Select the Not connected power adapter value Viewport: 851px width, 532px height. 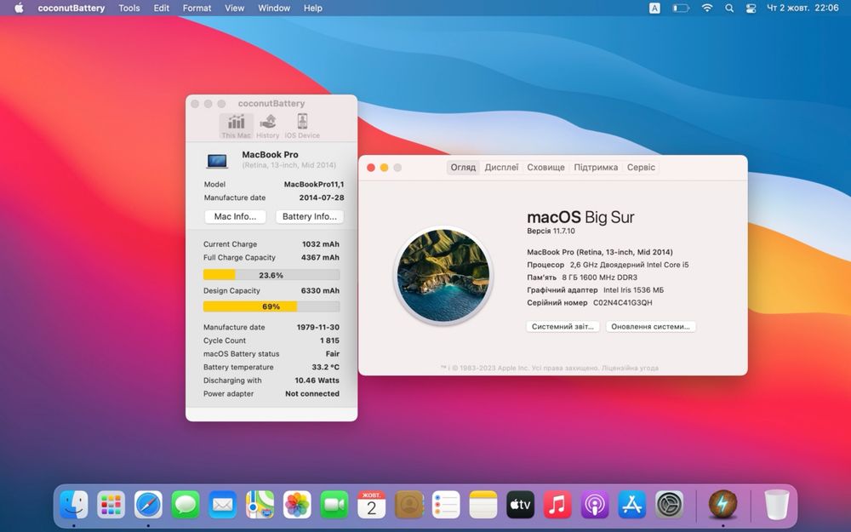(x=312, y=393)
